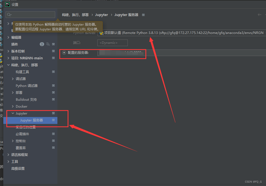The image size is (266, 186).
Task: Select Python 调试器 settings page
Action: pyautogui.click(x=27, y=86)
